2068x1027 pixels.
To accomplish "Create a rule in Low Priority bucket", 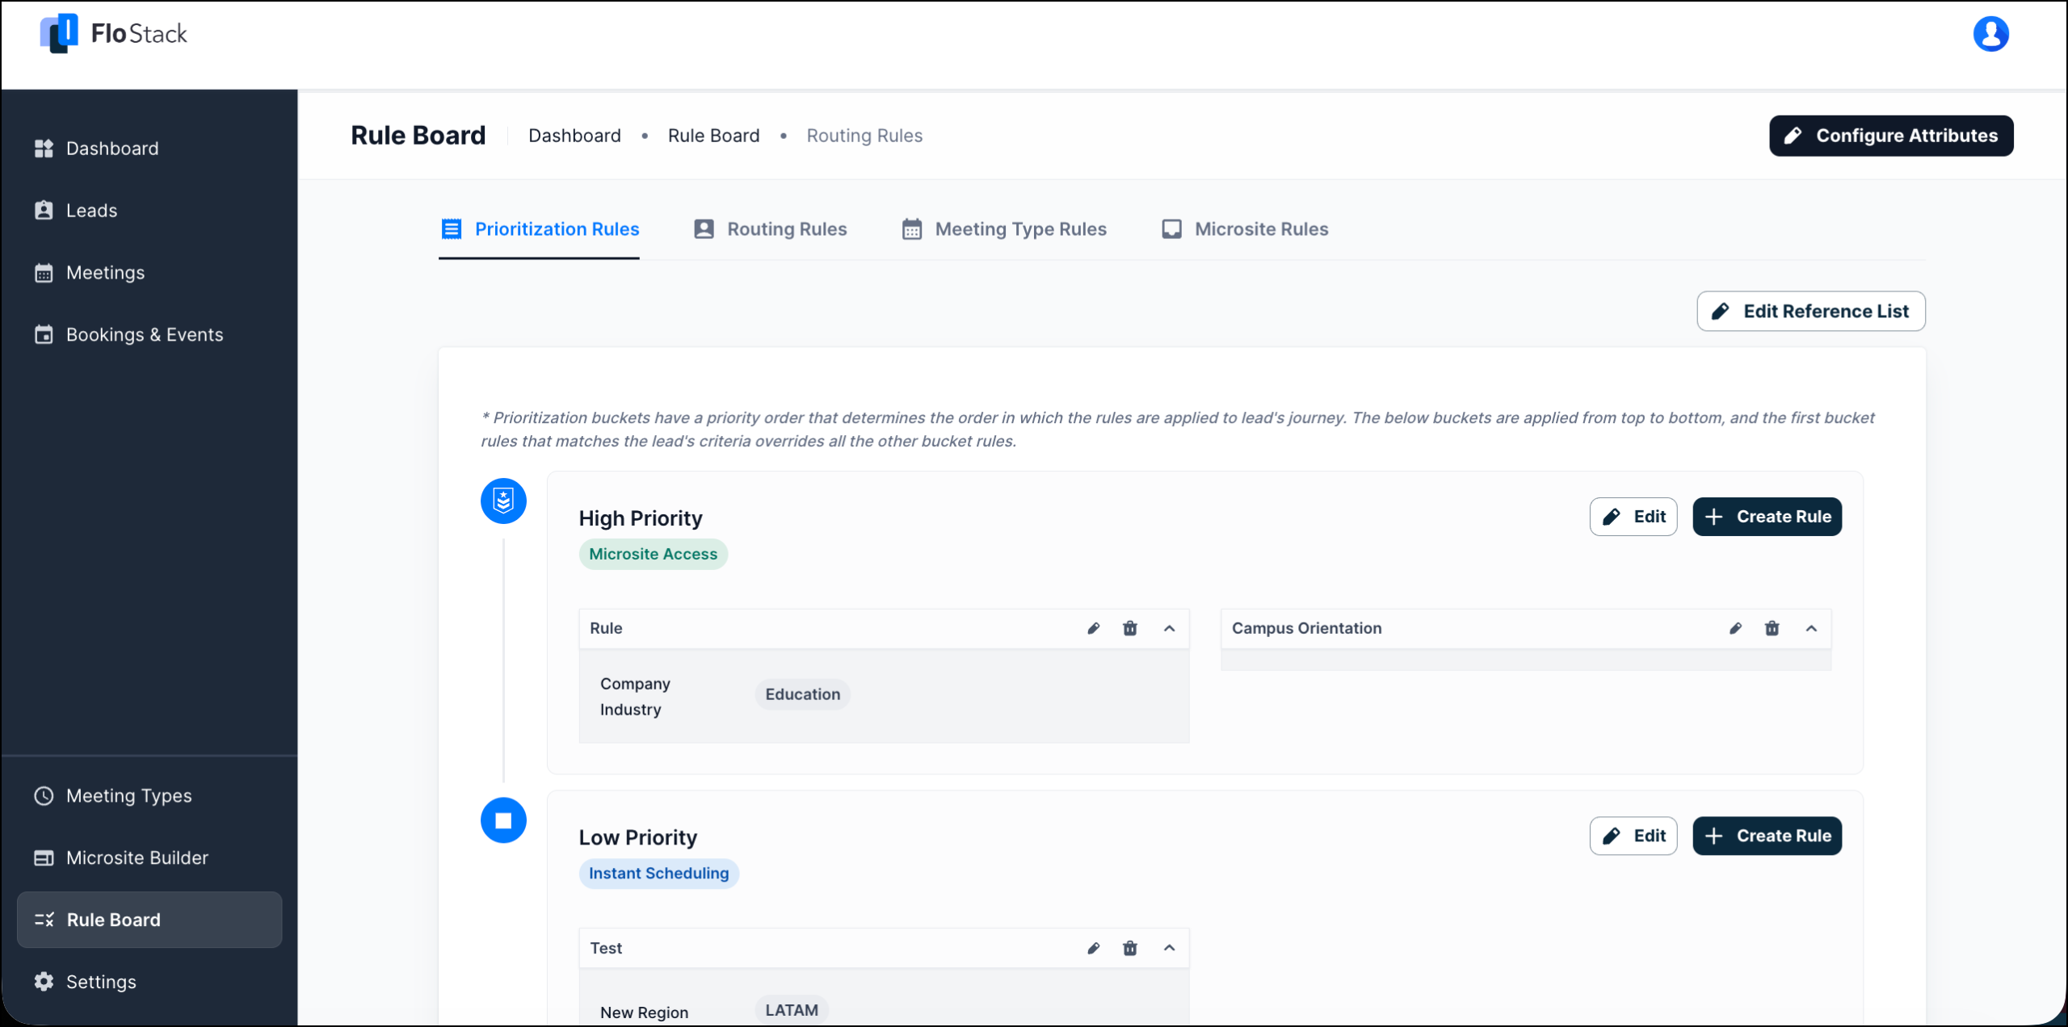I will [x=1767, y=836].
